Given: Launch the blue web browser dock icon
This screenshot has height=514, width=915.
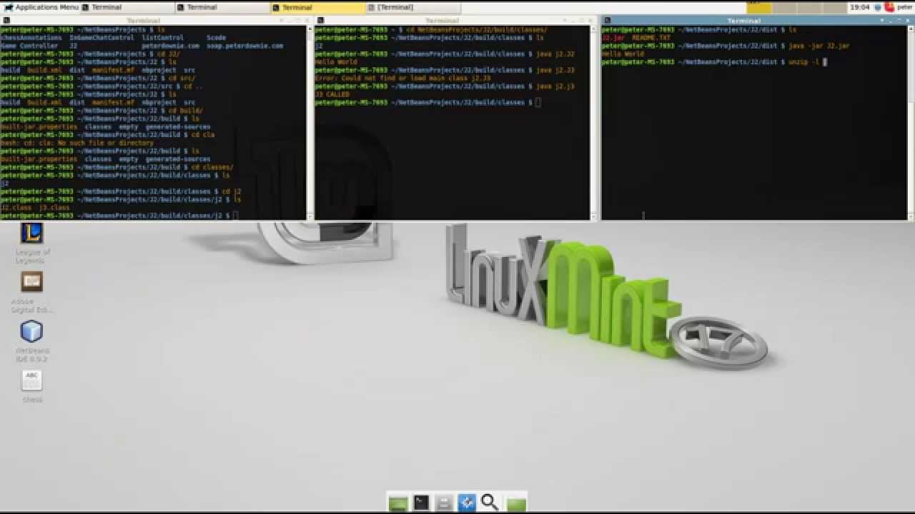Looking at the screenshot, I should click(x=467, y=503).
